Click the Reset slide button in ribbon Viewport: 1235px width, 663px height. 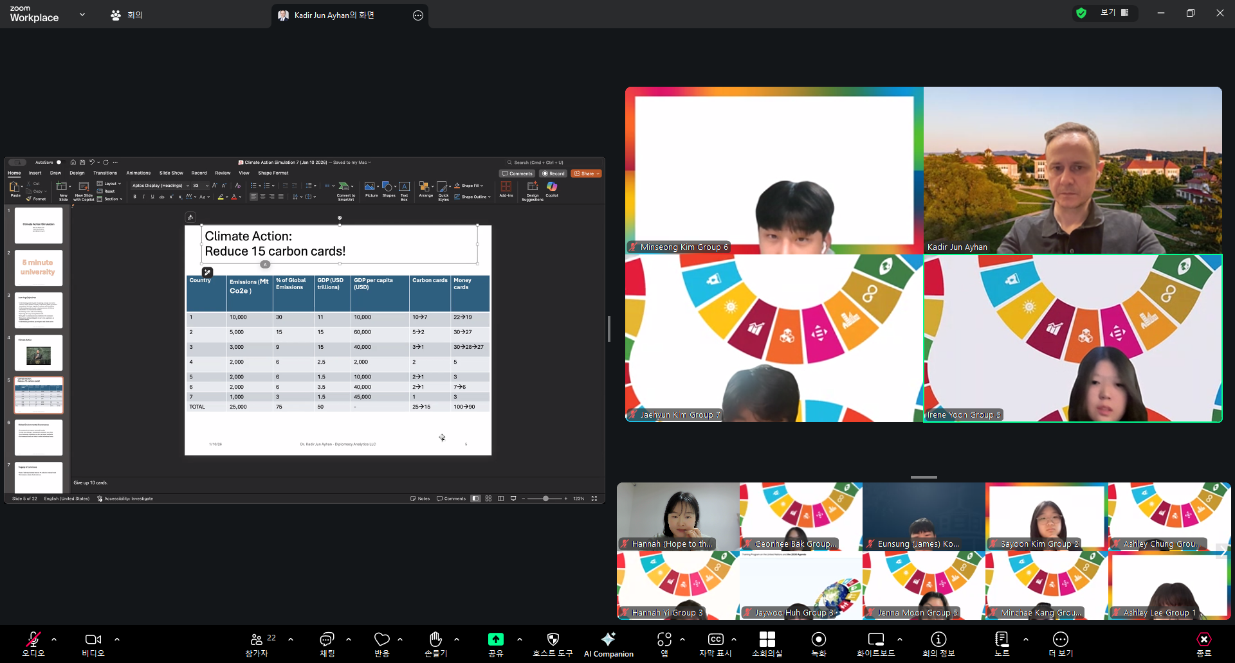(106, 191)
